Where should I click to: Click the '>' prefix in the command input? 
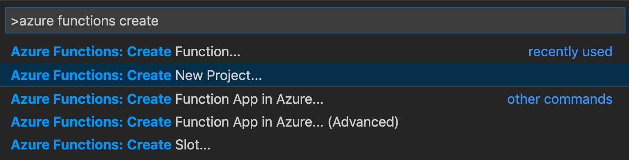pos(15,21)
